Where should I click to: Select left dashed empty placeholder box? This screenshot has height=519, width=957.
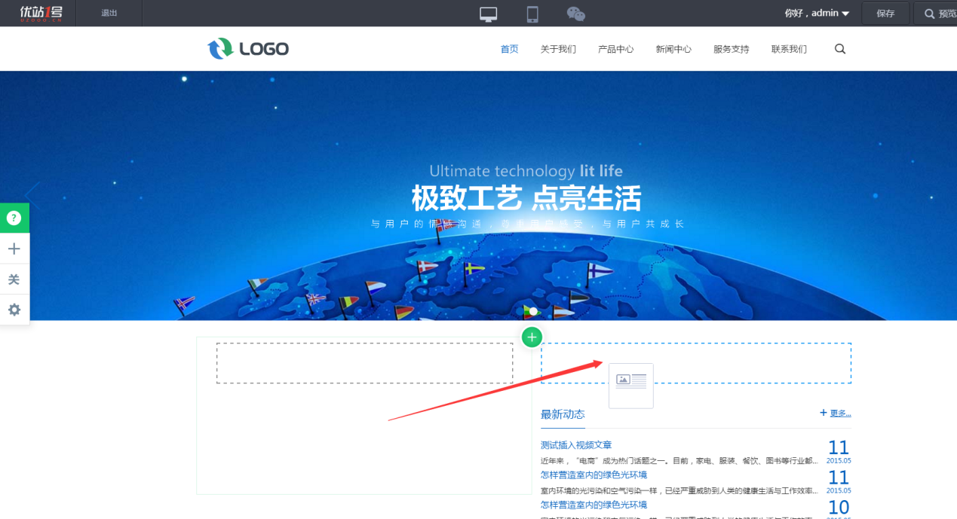point(364,363)
